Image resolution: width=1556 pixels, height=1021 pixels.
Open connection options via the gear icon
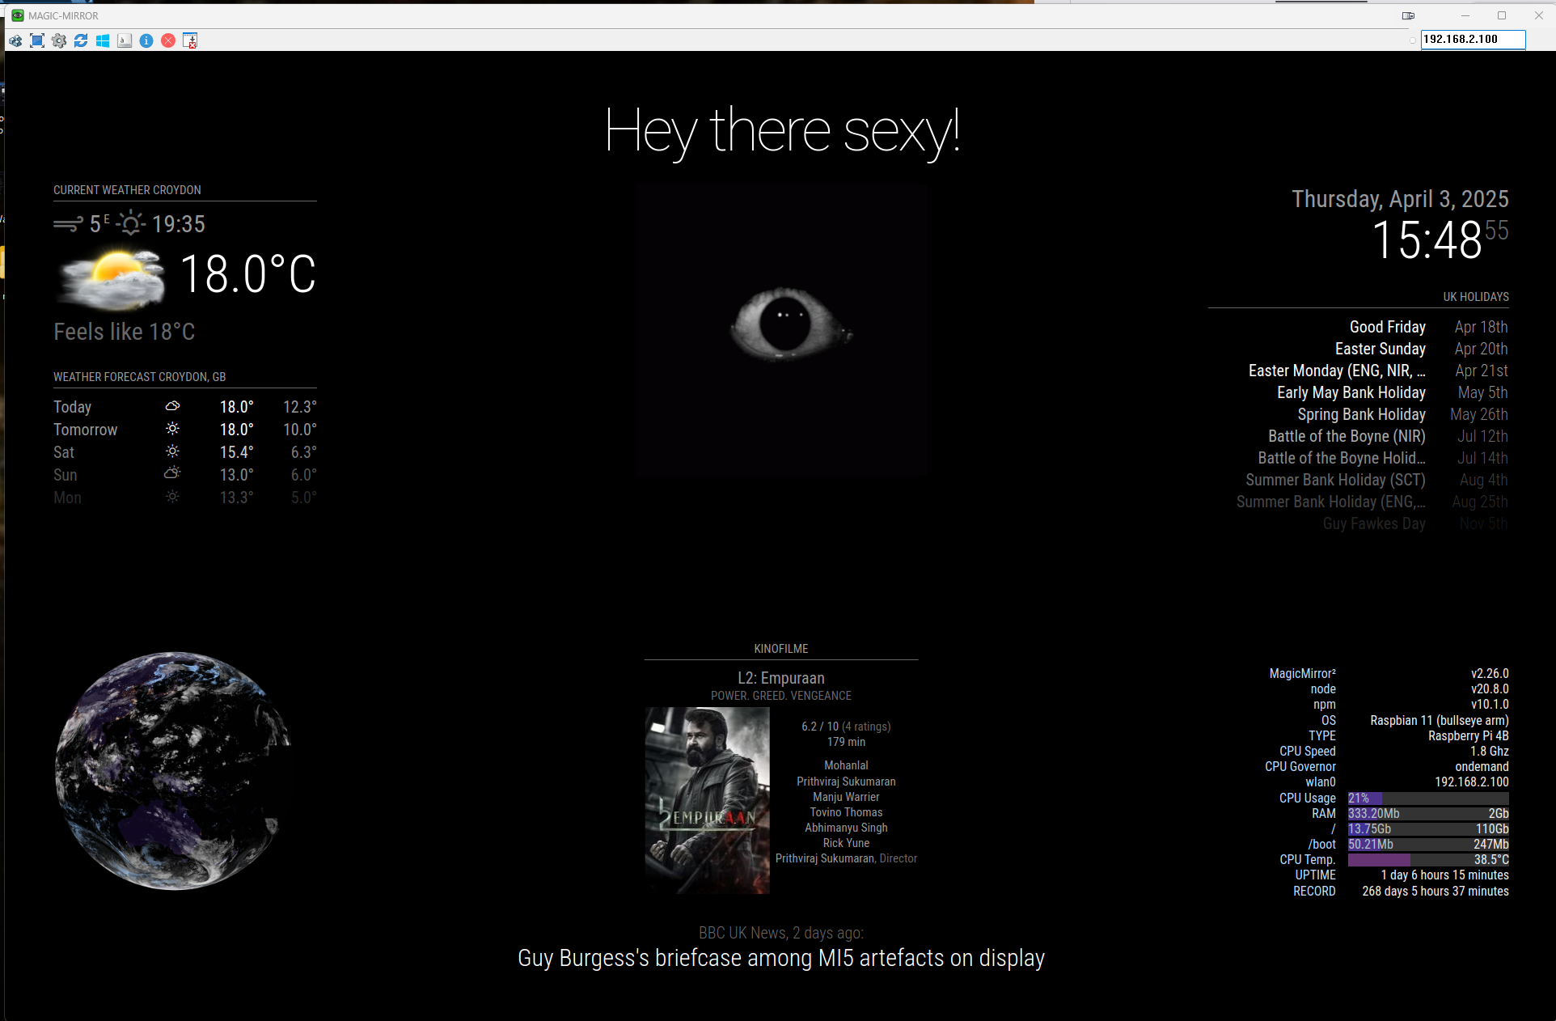pos(59,40)
